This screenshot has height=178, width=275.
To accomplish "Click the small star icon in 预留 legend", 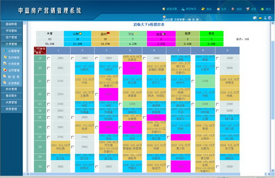I will point(136,33).
